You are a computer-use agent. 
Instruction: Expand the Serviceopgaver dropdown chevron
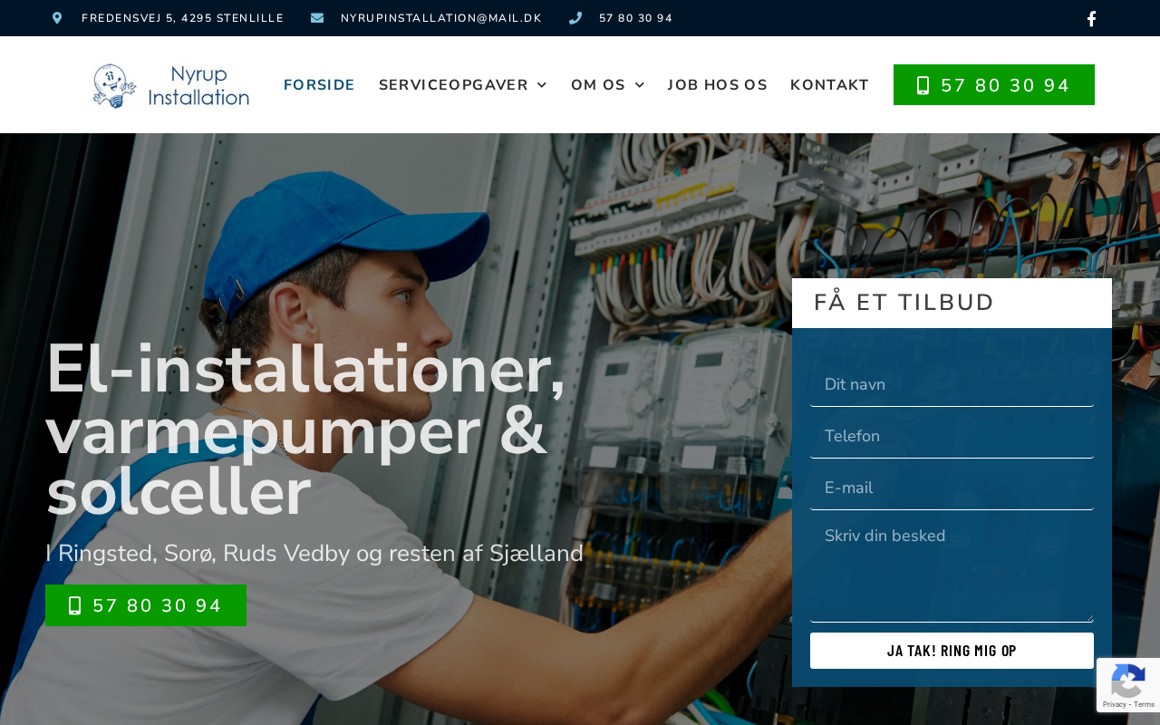coord(542,85)
